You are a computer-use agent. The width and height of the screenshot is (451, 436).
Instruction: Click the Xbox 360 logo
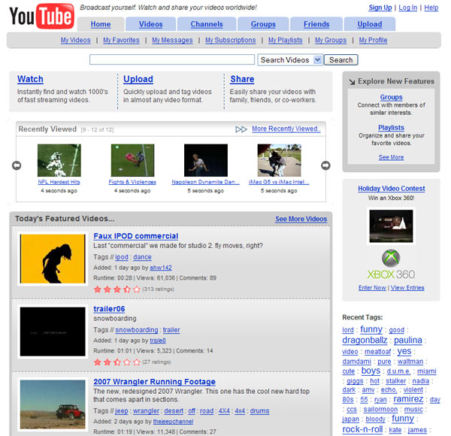[x=391, y=265]
